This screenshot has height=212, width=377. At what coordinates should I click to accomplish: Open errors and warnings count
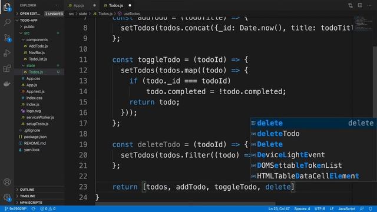[48, 208]
